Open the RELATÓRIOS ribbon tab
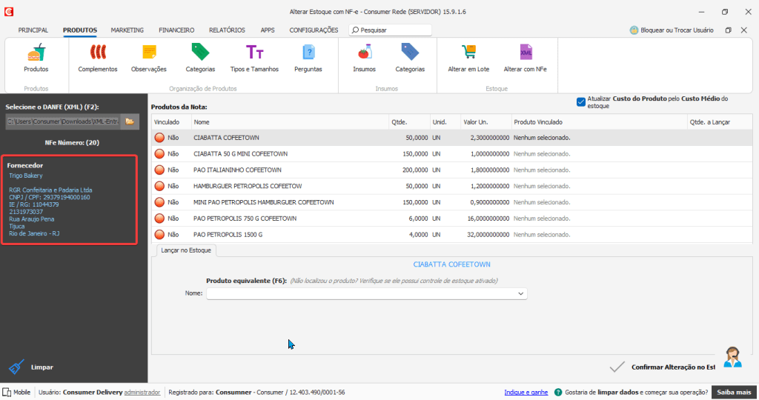The height and width of the screenshot is (400, 759). [x=227, y=30]
